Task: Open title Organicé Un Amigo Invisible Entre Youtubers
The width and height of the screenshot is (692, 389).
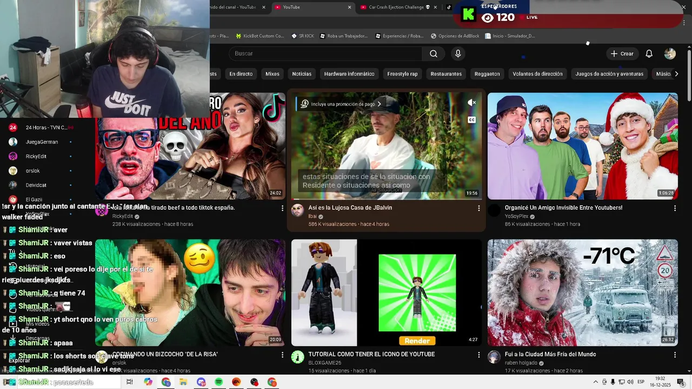Action: [563, 207]
